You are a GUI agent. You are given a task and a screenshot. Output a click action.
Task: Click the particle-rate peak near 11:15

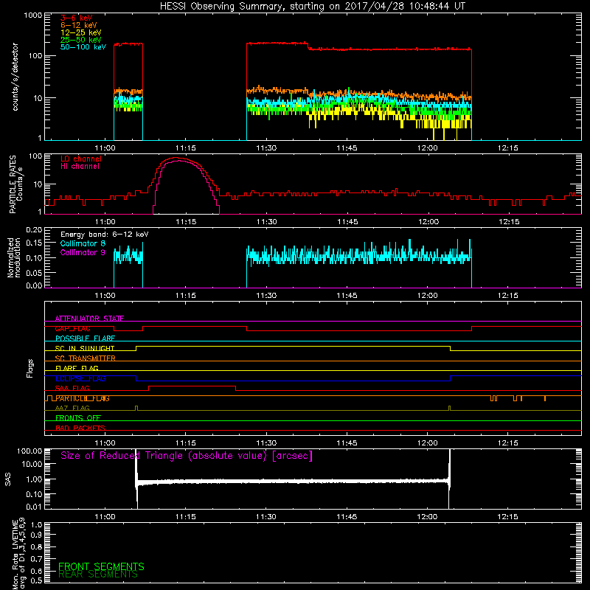pyautogui.click(x=176, y=158)
